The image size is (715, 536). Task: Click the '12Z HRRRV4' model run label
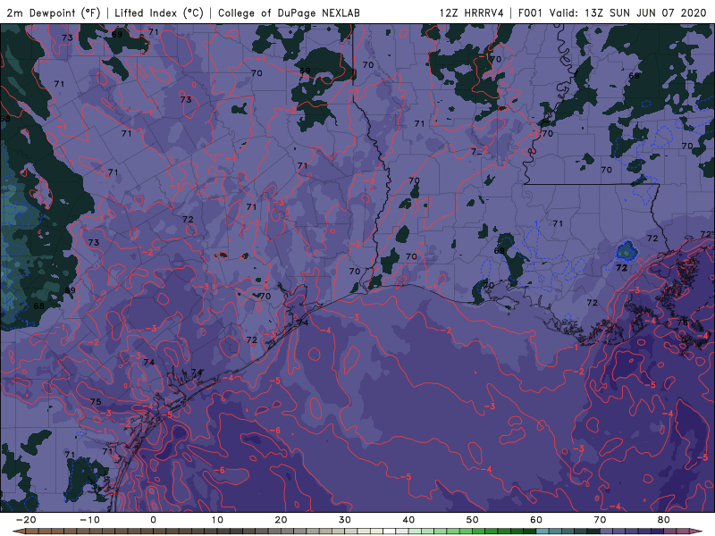click(x=472, y=13)
